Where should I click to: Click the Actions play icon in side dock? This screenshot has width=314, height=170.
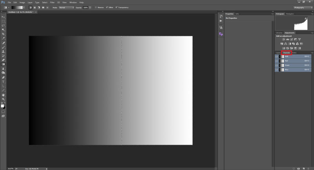click(x=221, y=21)
